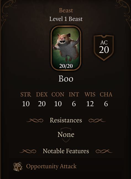Click the DEX ability score of 20
131x179 pixels.
42,104
